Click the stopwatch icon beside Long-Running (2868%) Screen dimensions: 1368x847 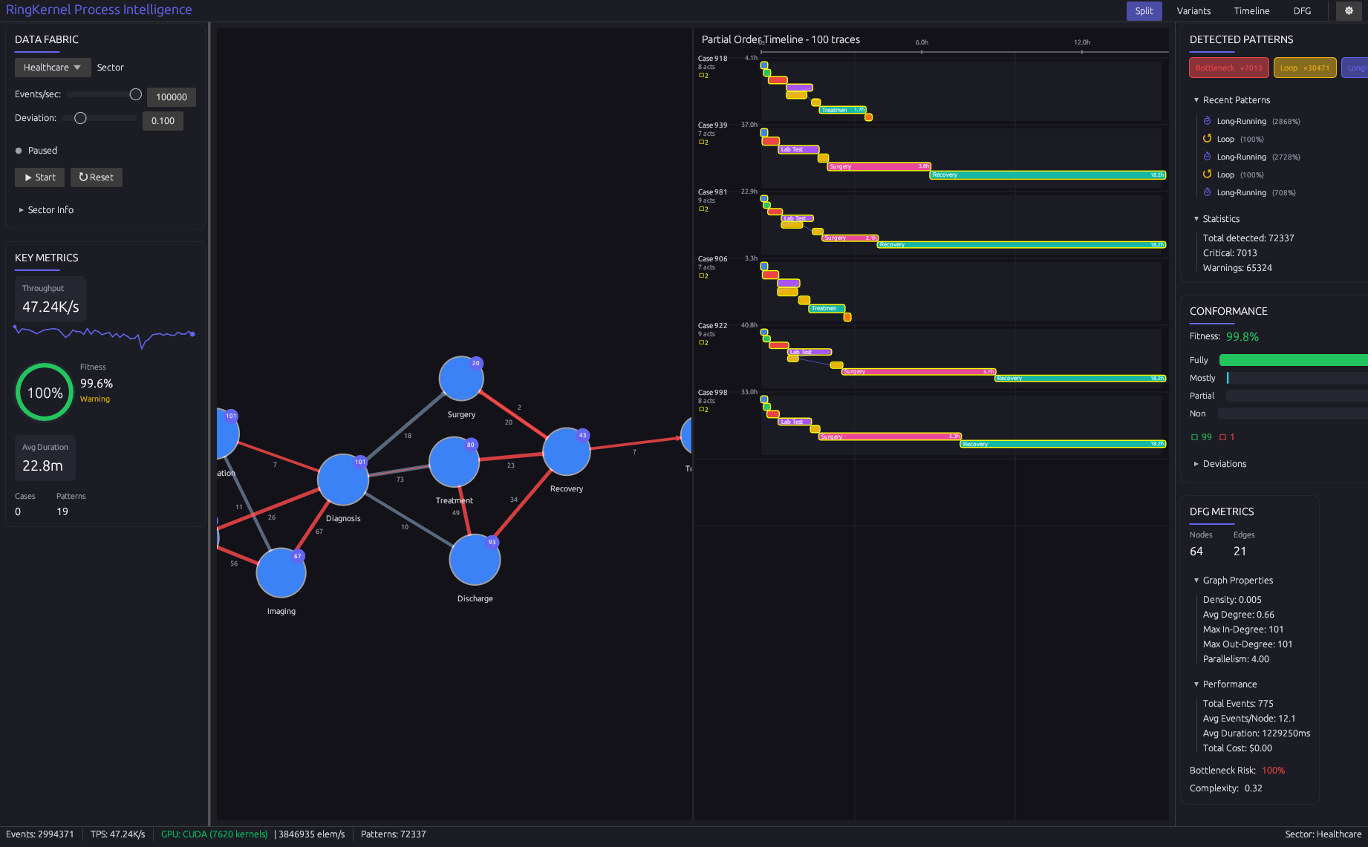(x=1207, y=120)
